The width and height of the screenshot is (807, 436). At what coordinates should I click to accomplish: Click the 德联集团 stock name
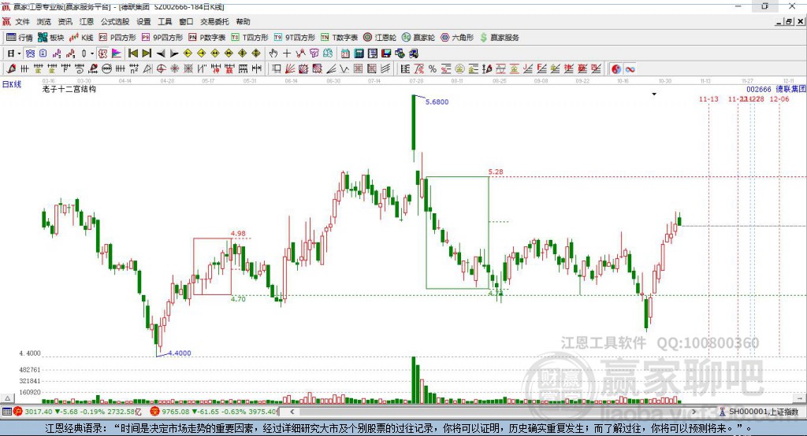click(791, 89)
